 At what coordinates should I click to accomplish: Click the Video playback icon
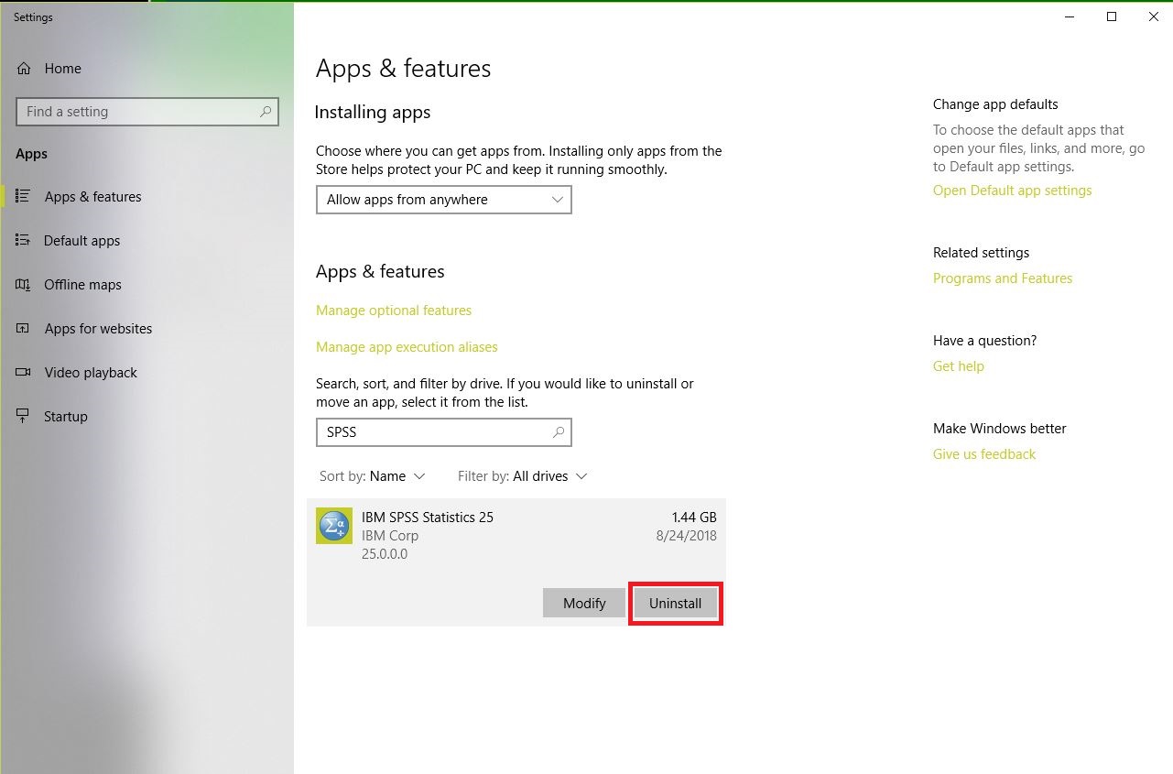click(x=24, y=373)
